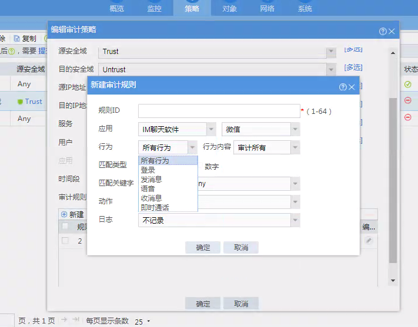Click the 源安全域 column header
The height and width of the screenshot is (327, 418).
click(x=31, y=69)
